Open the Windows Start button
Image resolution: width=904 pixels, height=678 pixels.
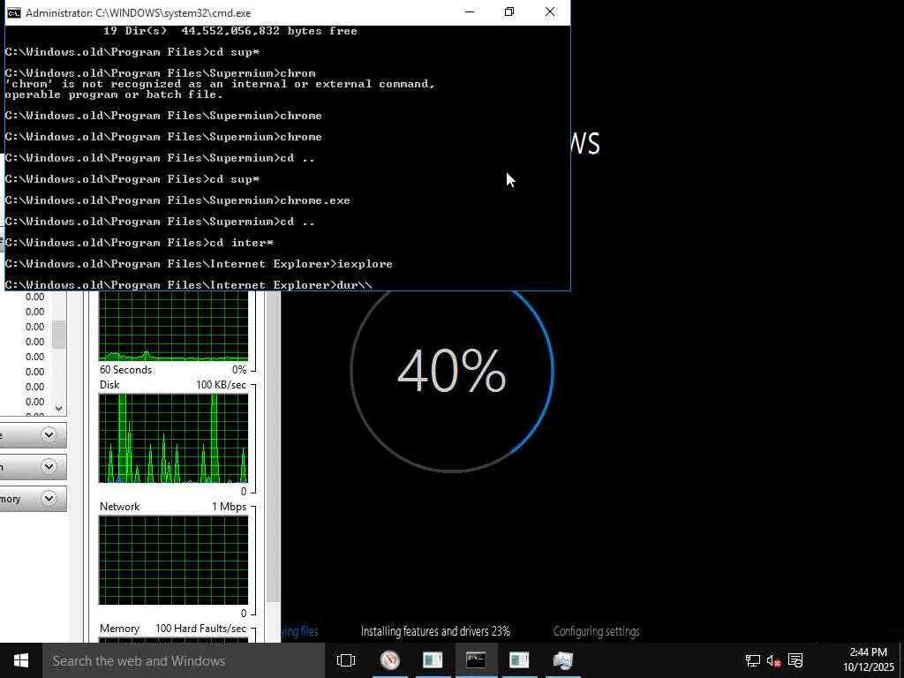click(21, 660)
